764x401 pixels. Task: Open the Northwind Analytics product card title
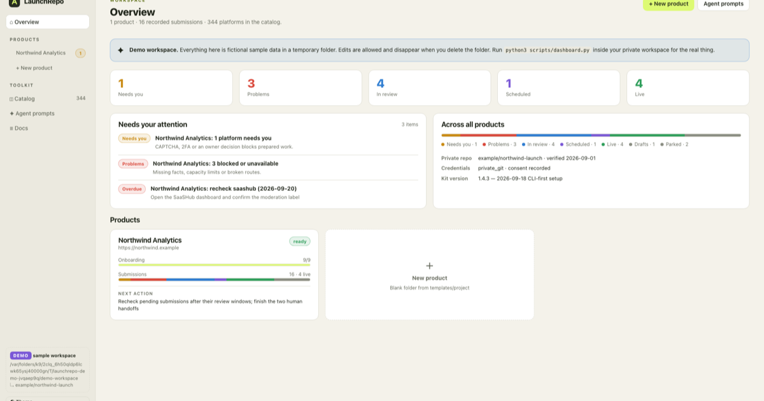pyautogui.click(x=150, y=240)
